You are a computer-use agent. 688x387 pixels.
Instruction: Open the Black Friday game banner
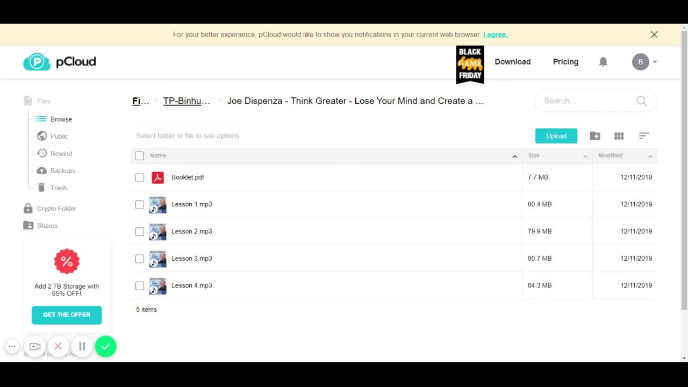pyautogui.click(x=470, y=64)
